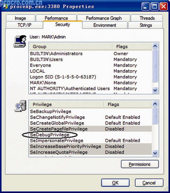Go to the TCP/IP tab

(x=24, y=25)
